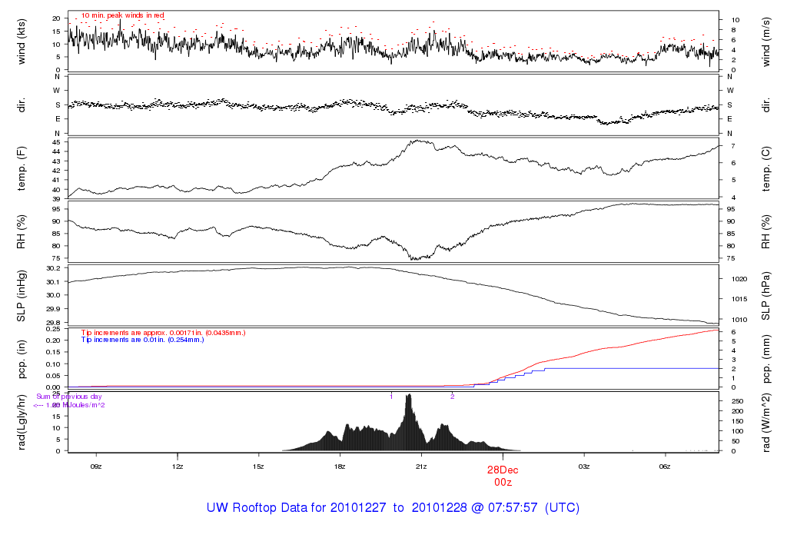Select the '09z' time axis tick label
787x538 pixels.
[96, 466]
